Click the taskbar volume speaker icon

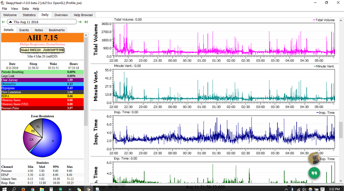click(x=304, y=189)
